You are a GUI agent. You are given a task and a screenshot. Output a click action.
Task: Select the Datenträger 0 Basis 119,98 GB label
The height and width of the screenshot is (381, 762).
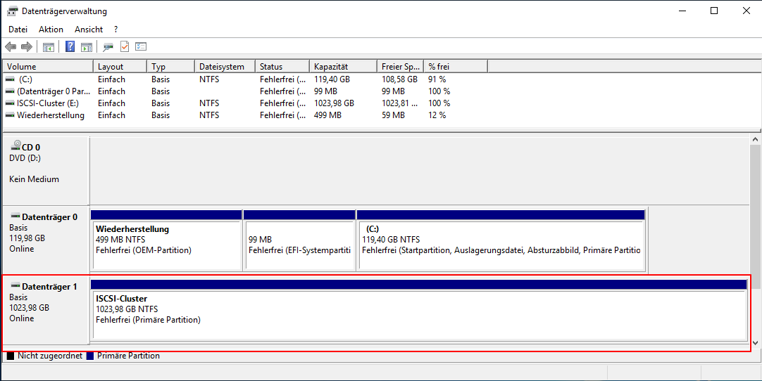tap(46, 240)
